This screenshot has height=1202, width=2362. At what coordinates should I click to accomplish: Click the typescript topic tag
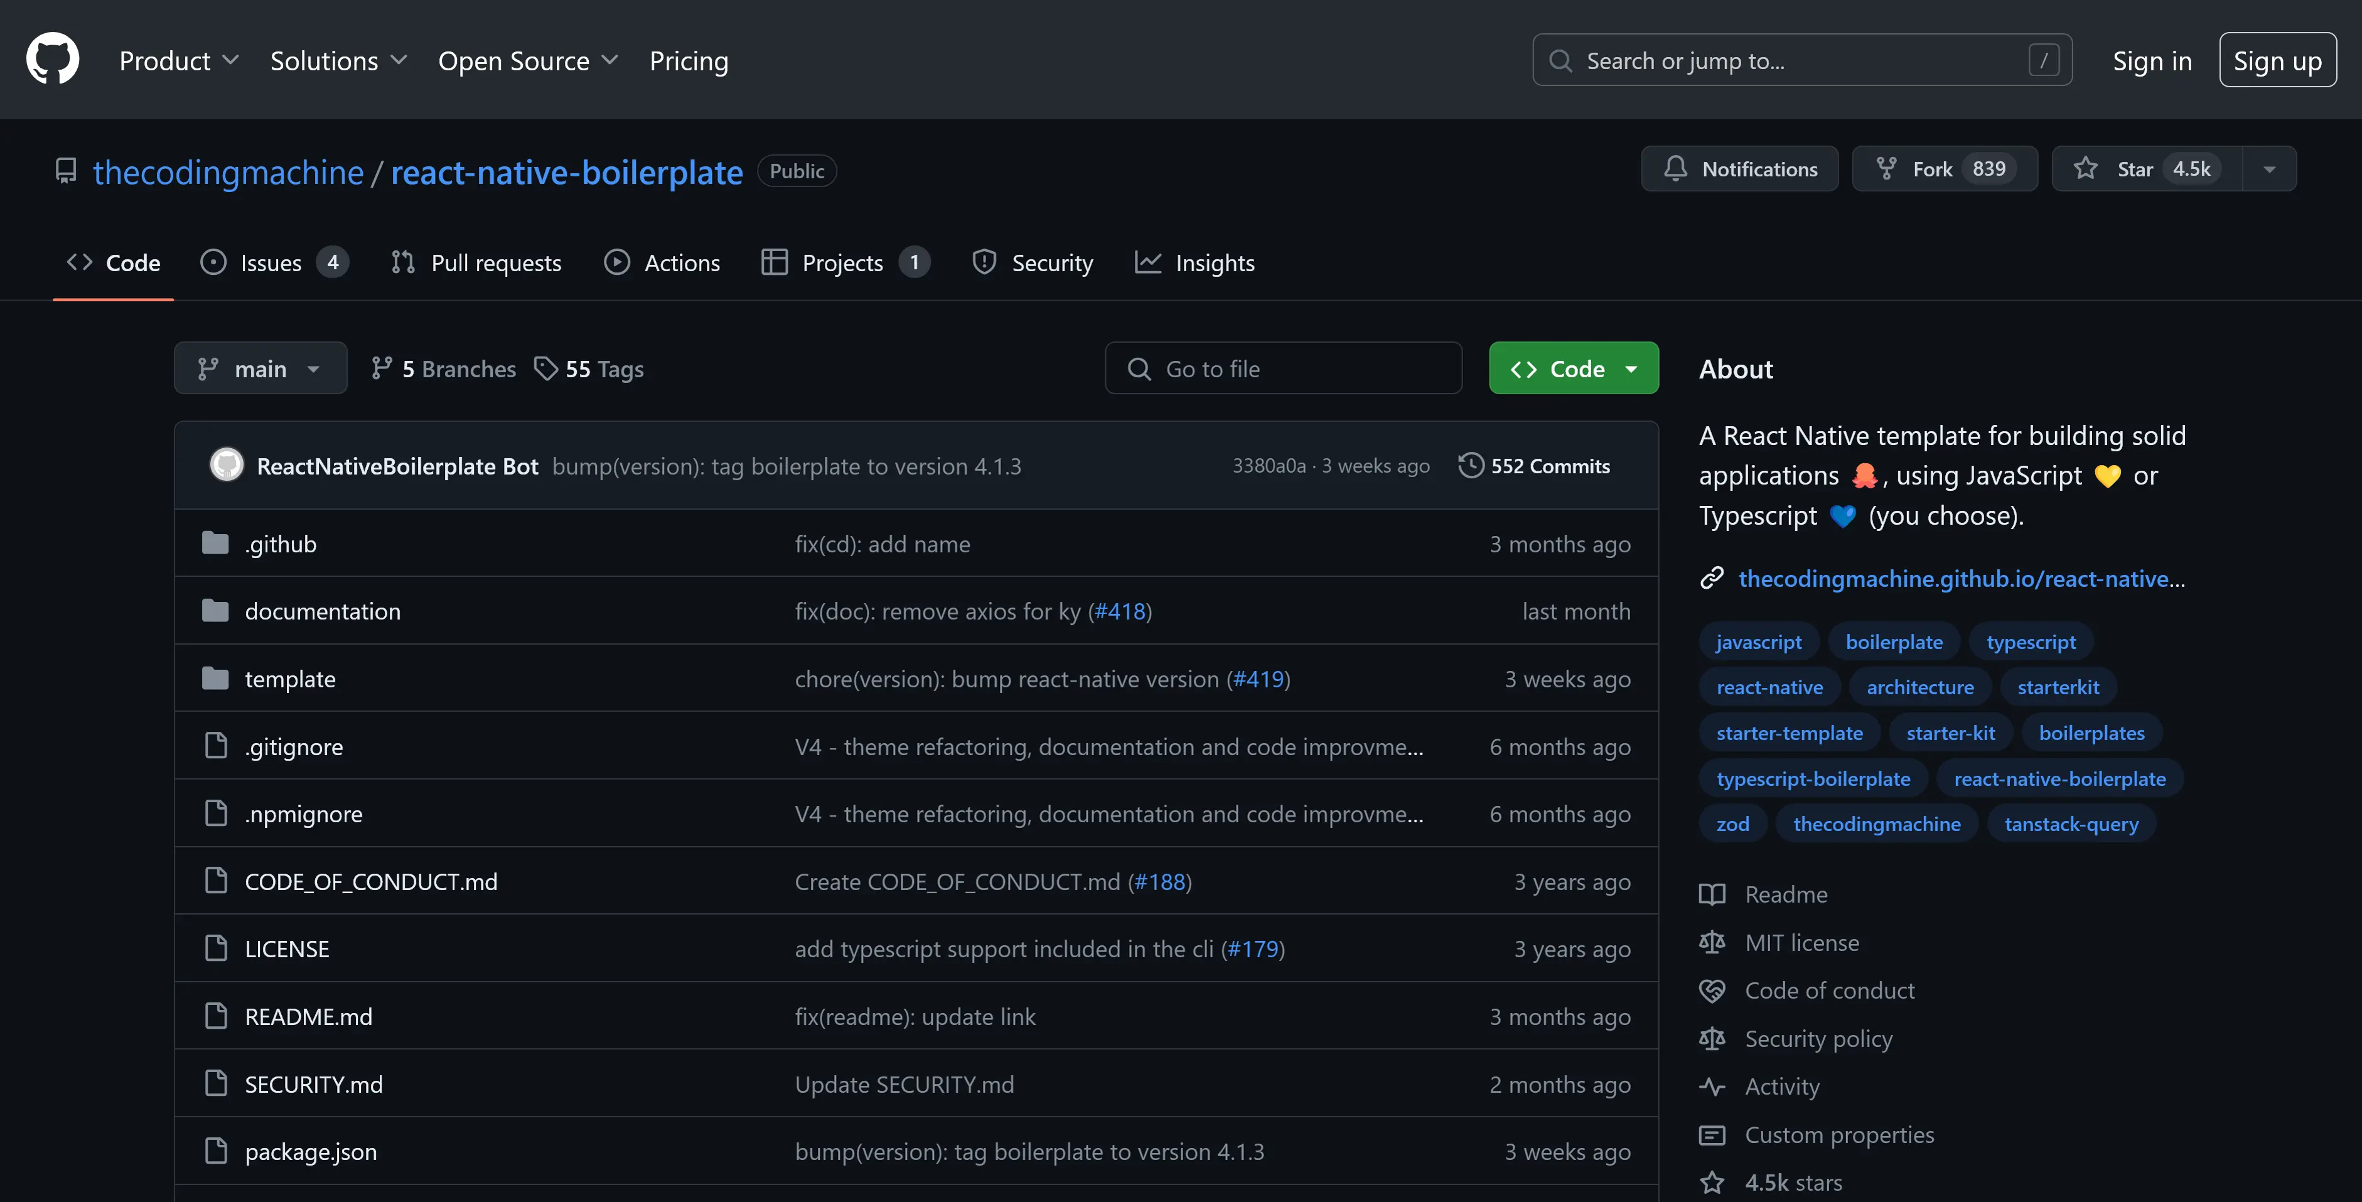point(2030,642)
